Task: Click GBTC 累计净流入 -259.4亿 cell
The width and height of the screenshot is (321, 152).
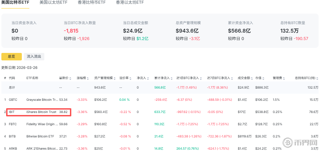Action: point(161,100)
